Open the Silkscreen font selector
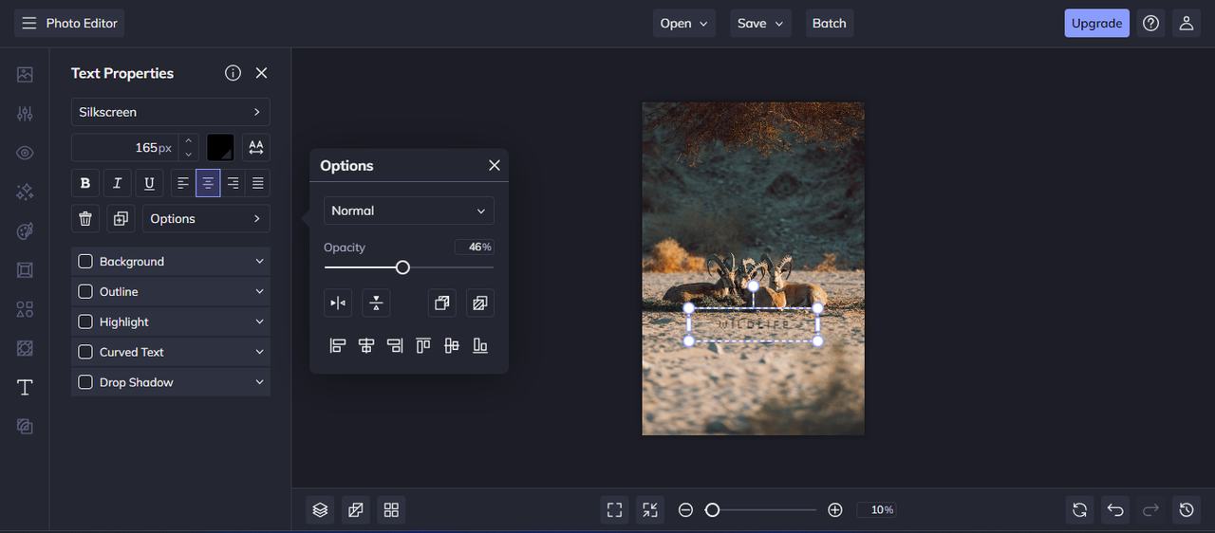 point(171,112)
